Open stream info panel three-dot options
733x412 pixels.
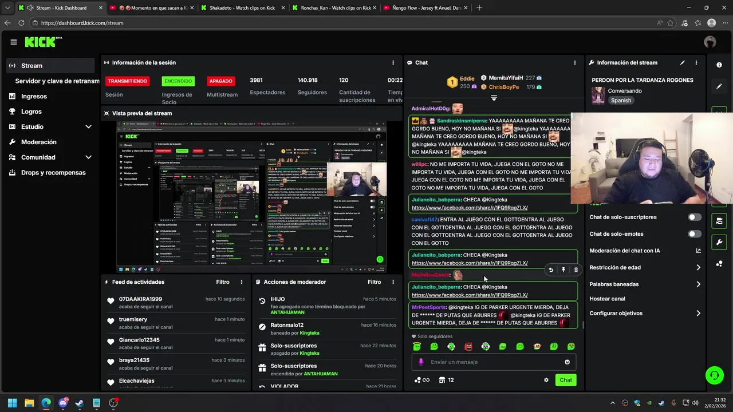696,62
